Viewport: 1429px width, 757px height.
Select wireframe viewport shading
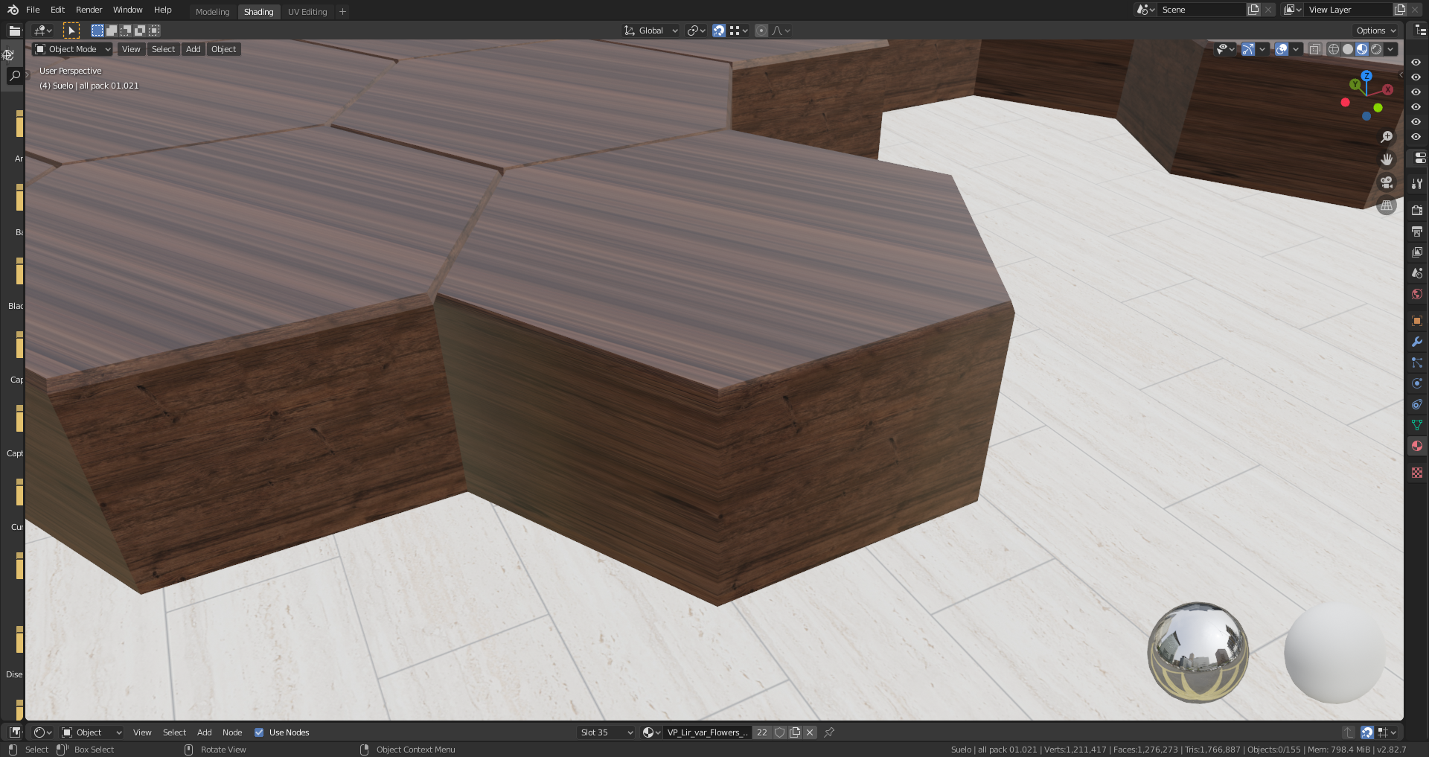(x=1334, y=49)
